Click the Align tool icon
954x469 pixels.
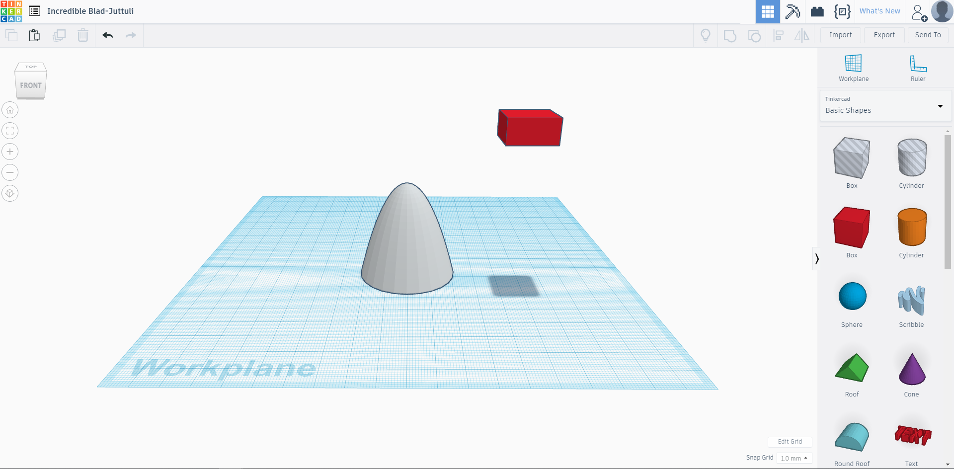(779, 35)
